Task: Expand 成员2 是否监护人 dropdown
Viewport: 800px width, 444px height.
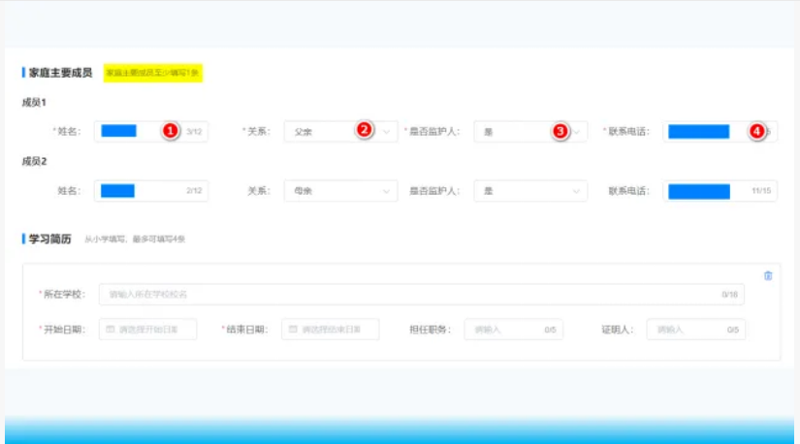Action: tap(529, 191)
